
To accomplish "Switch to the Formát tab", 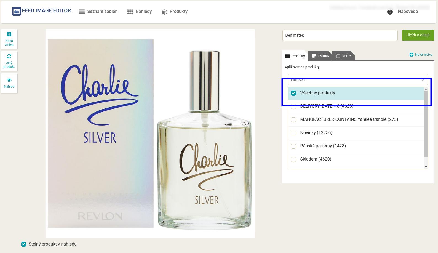I will (320, 55).
